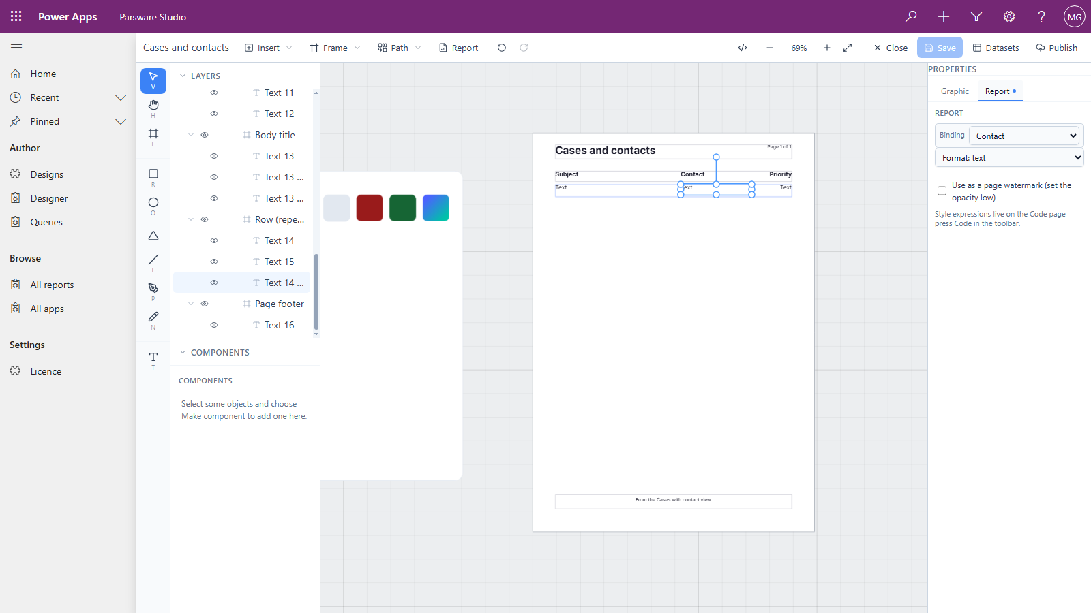Enable the page watermark checkbox

click(942, 191)
